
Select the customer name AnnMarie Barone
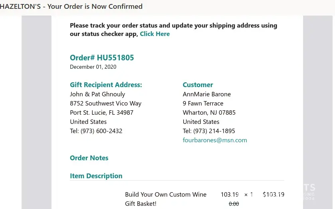coord(206,94)
